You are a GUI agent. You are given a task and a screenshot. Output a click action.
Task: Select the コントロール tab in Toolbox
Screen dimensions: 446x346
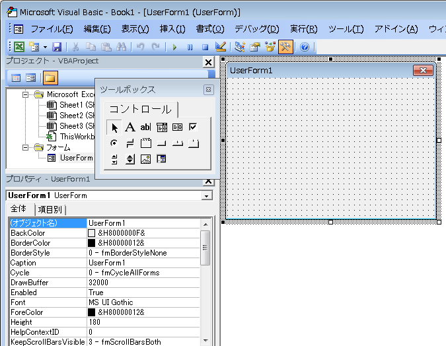[141, 110]
